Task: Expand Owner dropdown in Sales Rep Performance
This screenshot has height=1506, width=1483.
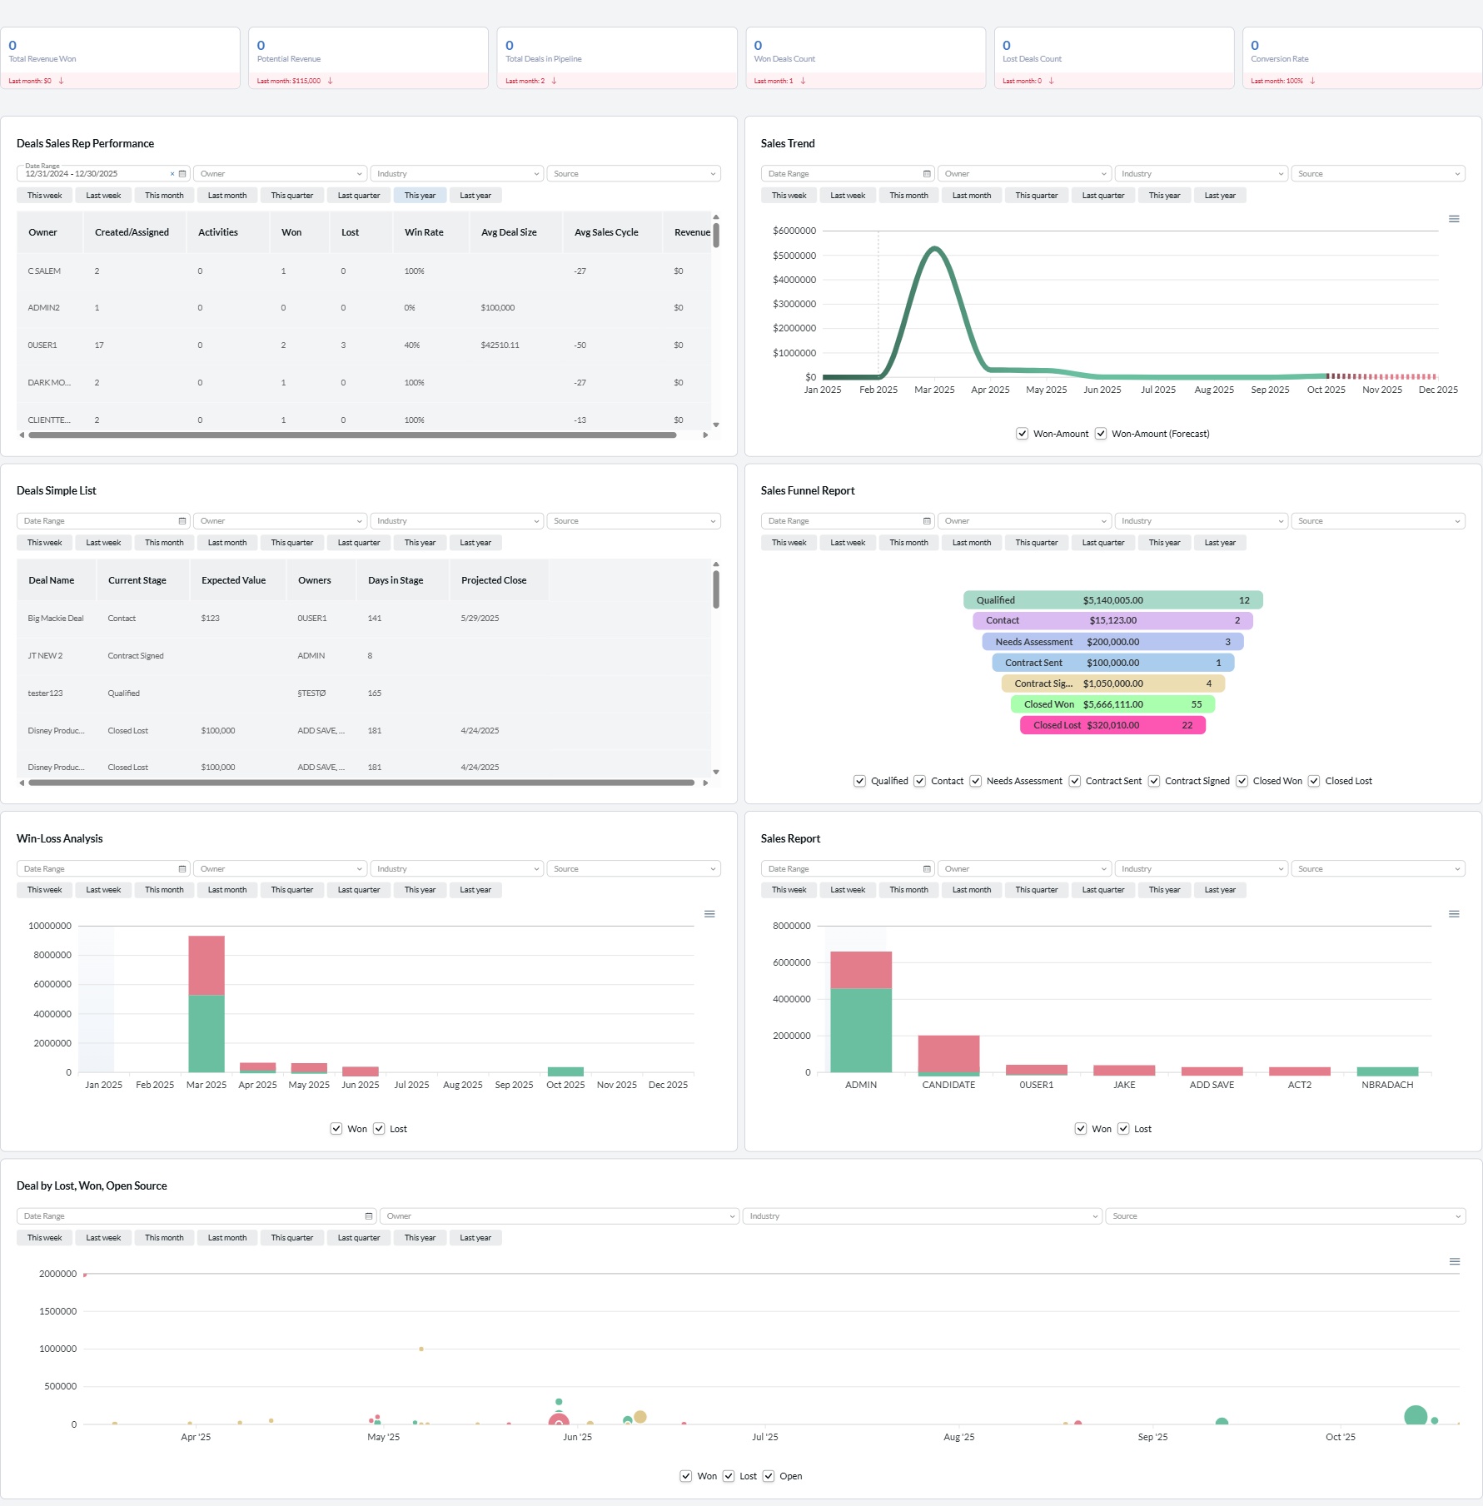Action: click(x=280, y=174)
